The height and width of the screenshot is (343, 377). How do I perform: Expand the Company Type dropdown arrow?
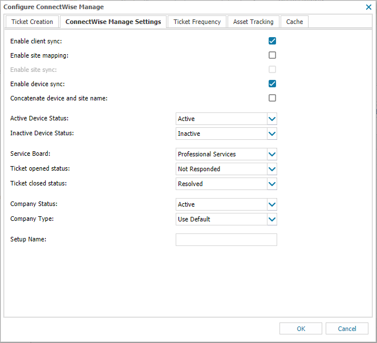click(272, 219)
